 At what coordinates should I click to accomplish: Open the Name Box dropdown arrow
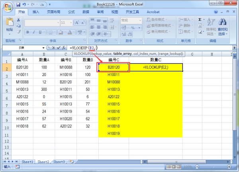tap(43, 47)
